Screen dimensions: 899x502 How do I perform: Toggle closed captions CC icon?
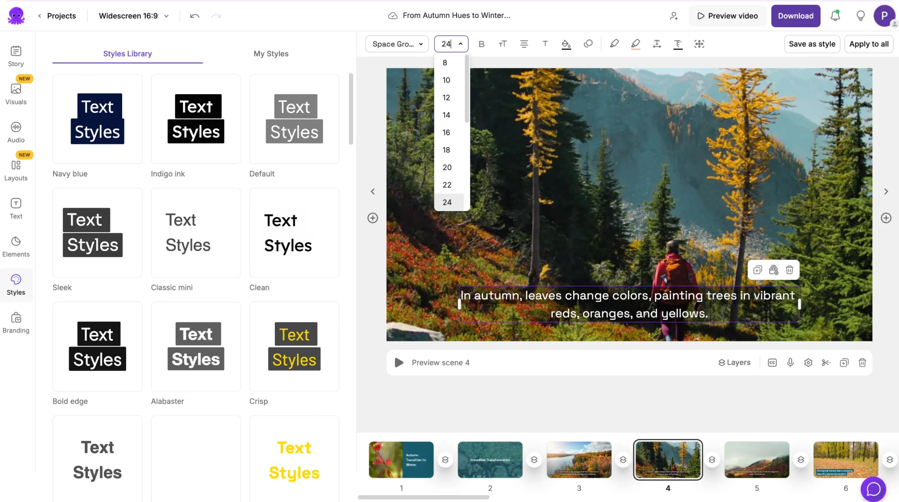(772, 362)
